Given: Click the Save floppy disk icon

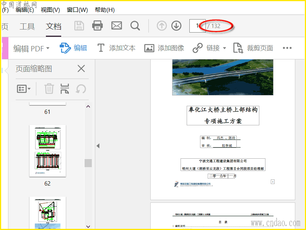Looking at the screenshot, I should click(x=79, y=26).
